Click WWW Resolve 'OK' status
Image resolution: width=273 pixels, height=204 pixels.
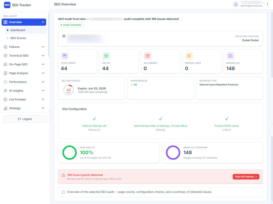pyautogui.click(x=134, y=85)
